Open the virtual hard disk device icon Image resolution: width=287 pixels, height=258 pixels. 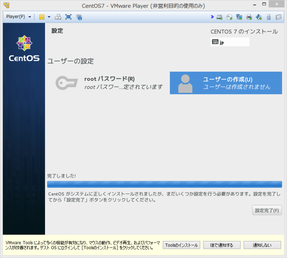pos(219,17)
